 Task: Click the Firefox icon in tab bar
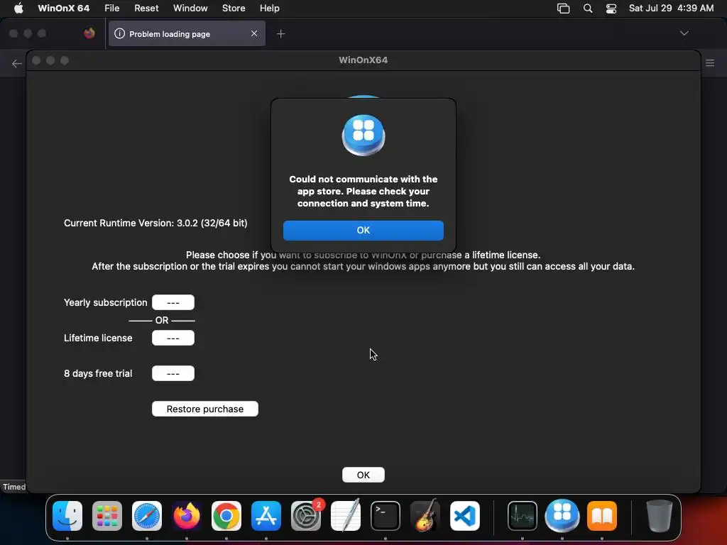pyautogui.click(x=89, y=33)
